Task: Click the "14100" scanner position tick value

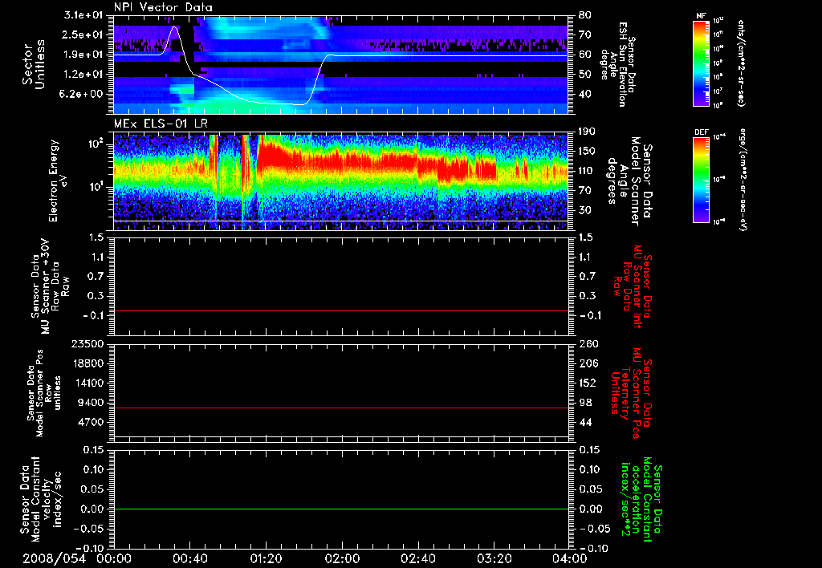Action: (x=87, y=383)
